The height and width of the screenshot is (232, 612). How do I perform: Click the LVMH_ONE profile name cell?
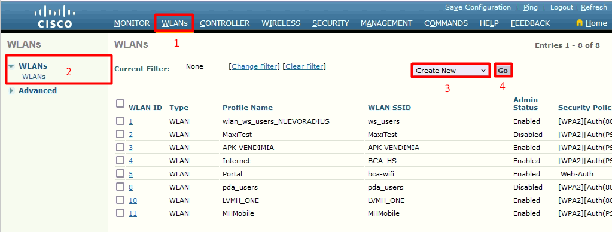(x=241, y=200)
